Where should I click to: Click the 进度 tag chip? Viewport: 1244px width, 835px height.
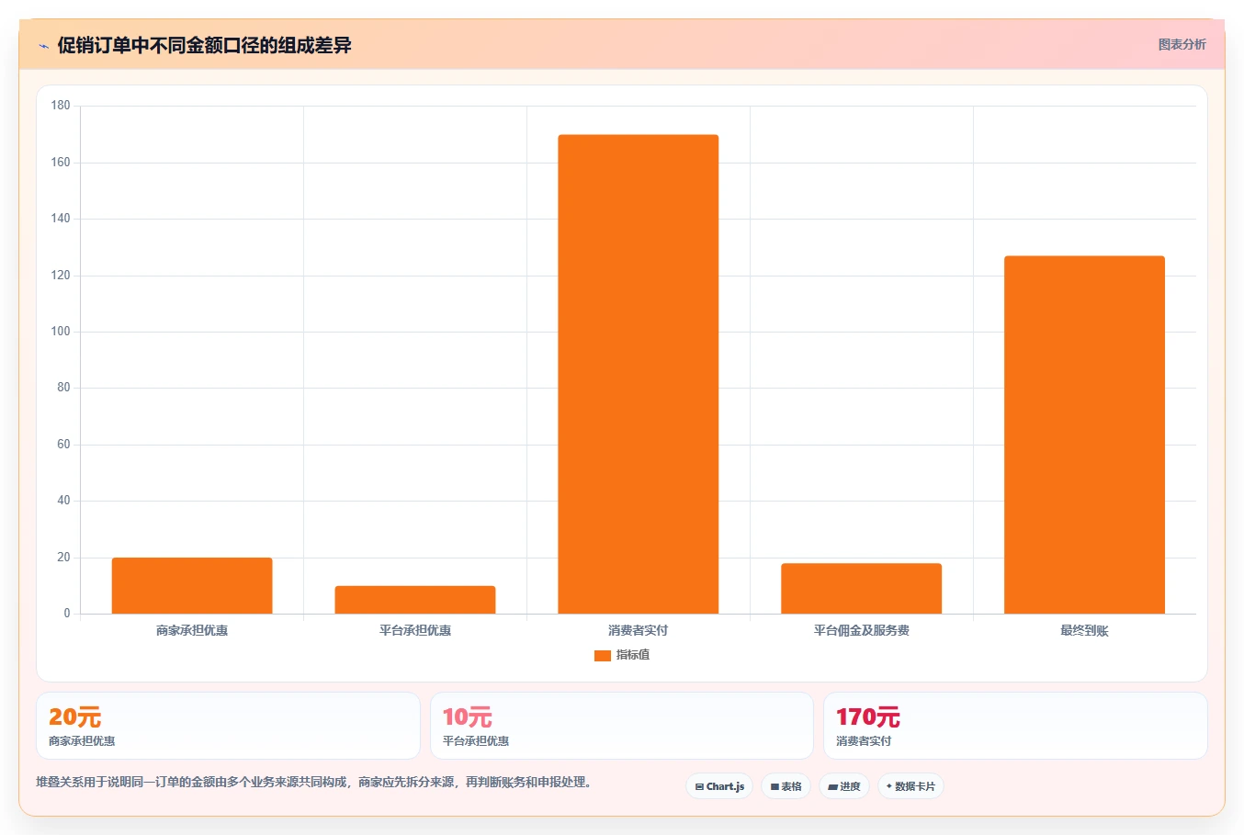844,786
